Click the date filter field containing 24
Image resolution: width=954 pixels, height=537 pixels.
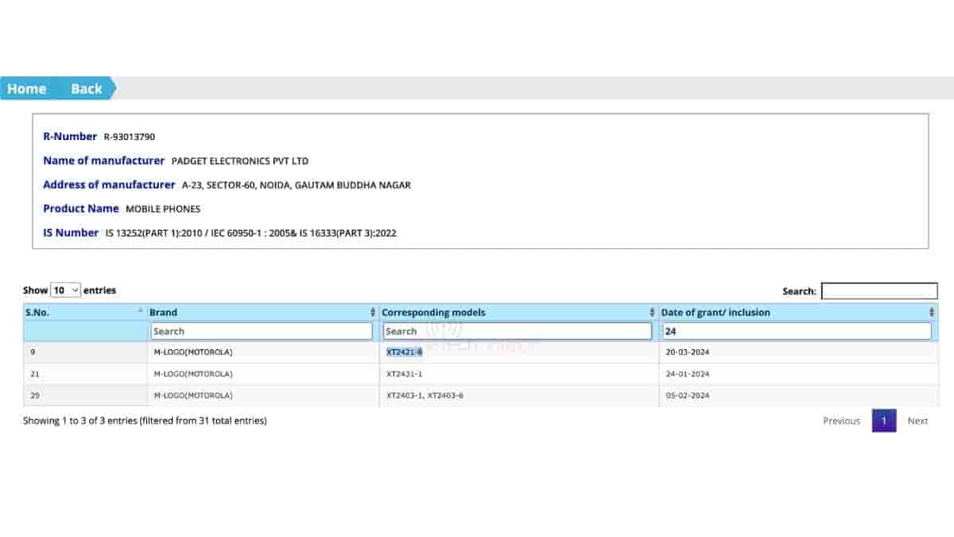[796, 331]
